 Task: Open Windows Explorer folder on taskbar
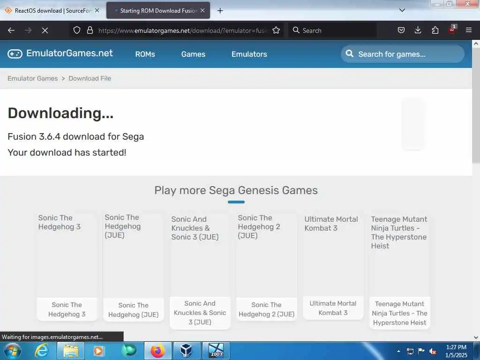pos(71,351)
